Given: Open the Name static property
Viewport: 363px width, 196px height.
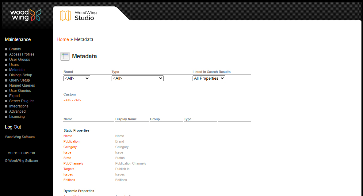Looking at the screenshot, I should coord(67,136).
